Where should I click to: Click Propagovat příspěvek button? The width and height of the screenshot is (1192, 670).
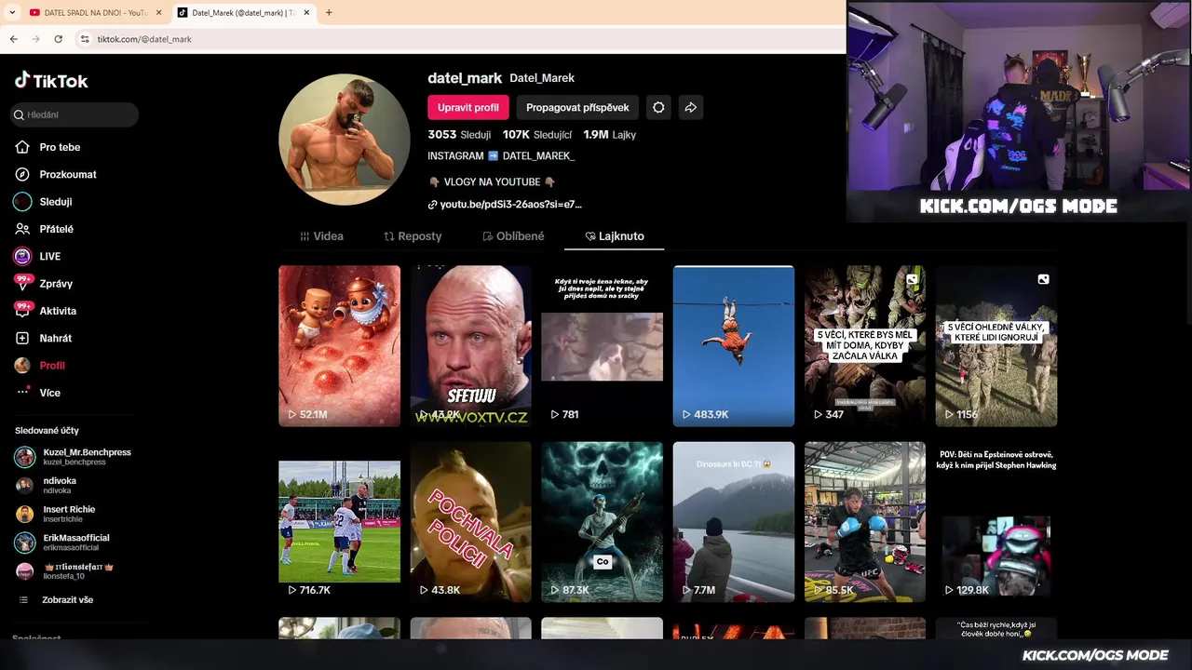[x=577, y=107]
